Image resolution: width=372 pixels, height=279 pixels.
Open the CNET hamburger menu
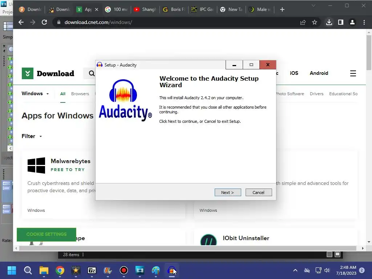[353, 73]
